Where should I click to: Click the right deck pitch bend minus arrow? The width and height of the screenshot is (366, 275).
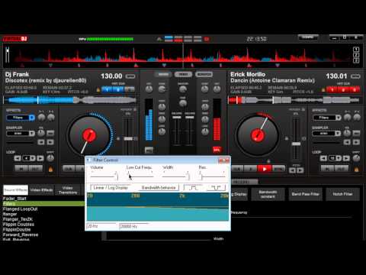[x=293, y=170]
